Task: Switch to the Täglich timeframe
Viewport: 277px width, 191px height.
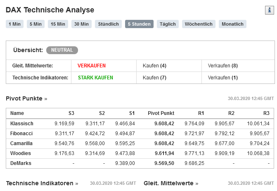Action: tap(168, 24)
